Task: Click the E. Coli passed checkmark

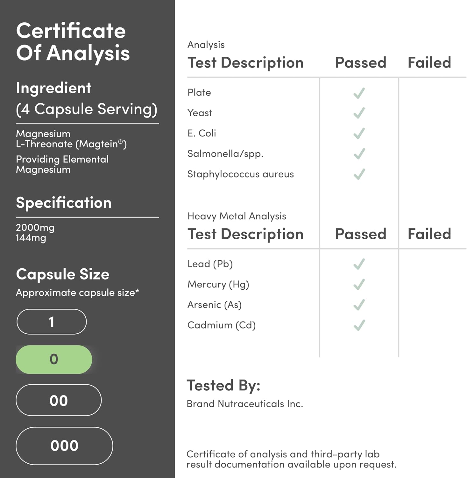Action: pyautogui.click(x=359, y=133)
